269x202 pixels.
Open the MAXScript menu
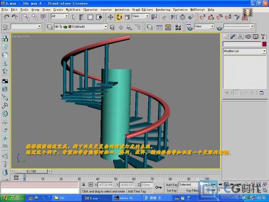[x=197, y=10]
